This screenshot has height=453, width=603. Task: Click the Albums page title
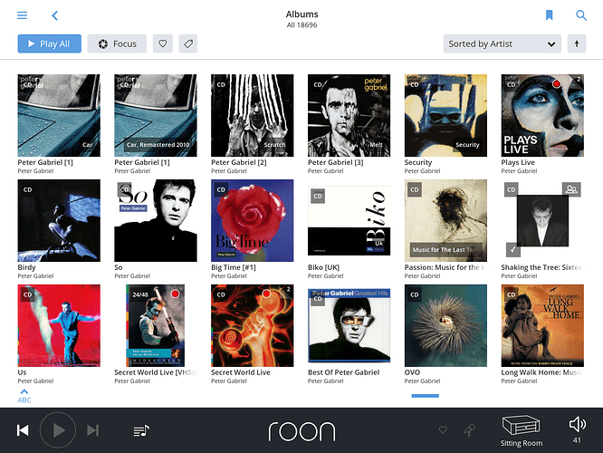pyautogui.click(x=301, y=14)
